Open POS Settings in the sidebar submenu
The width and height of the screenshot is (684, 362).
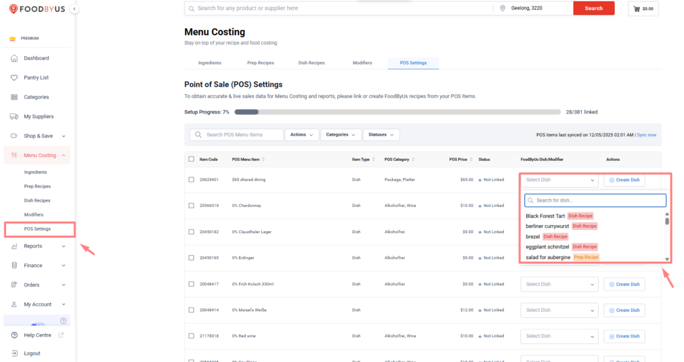coord(37,229)
